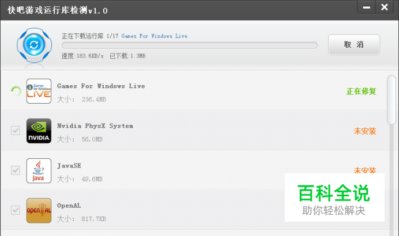
Task: Select the Nvidia PhysX System title
Action: coord(95,125)
